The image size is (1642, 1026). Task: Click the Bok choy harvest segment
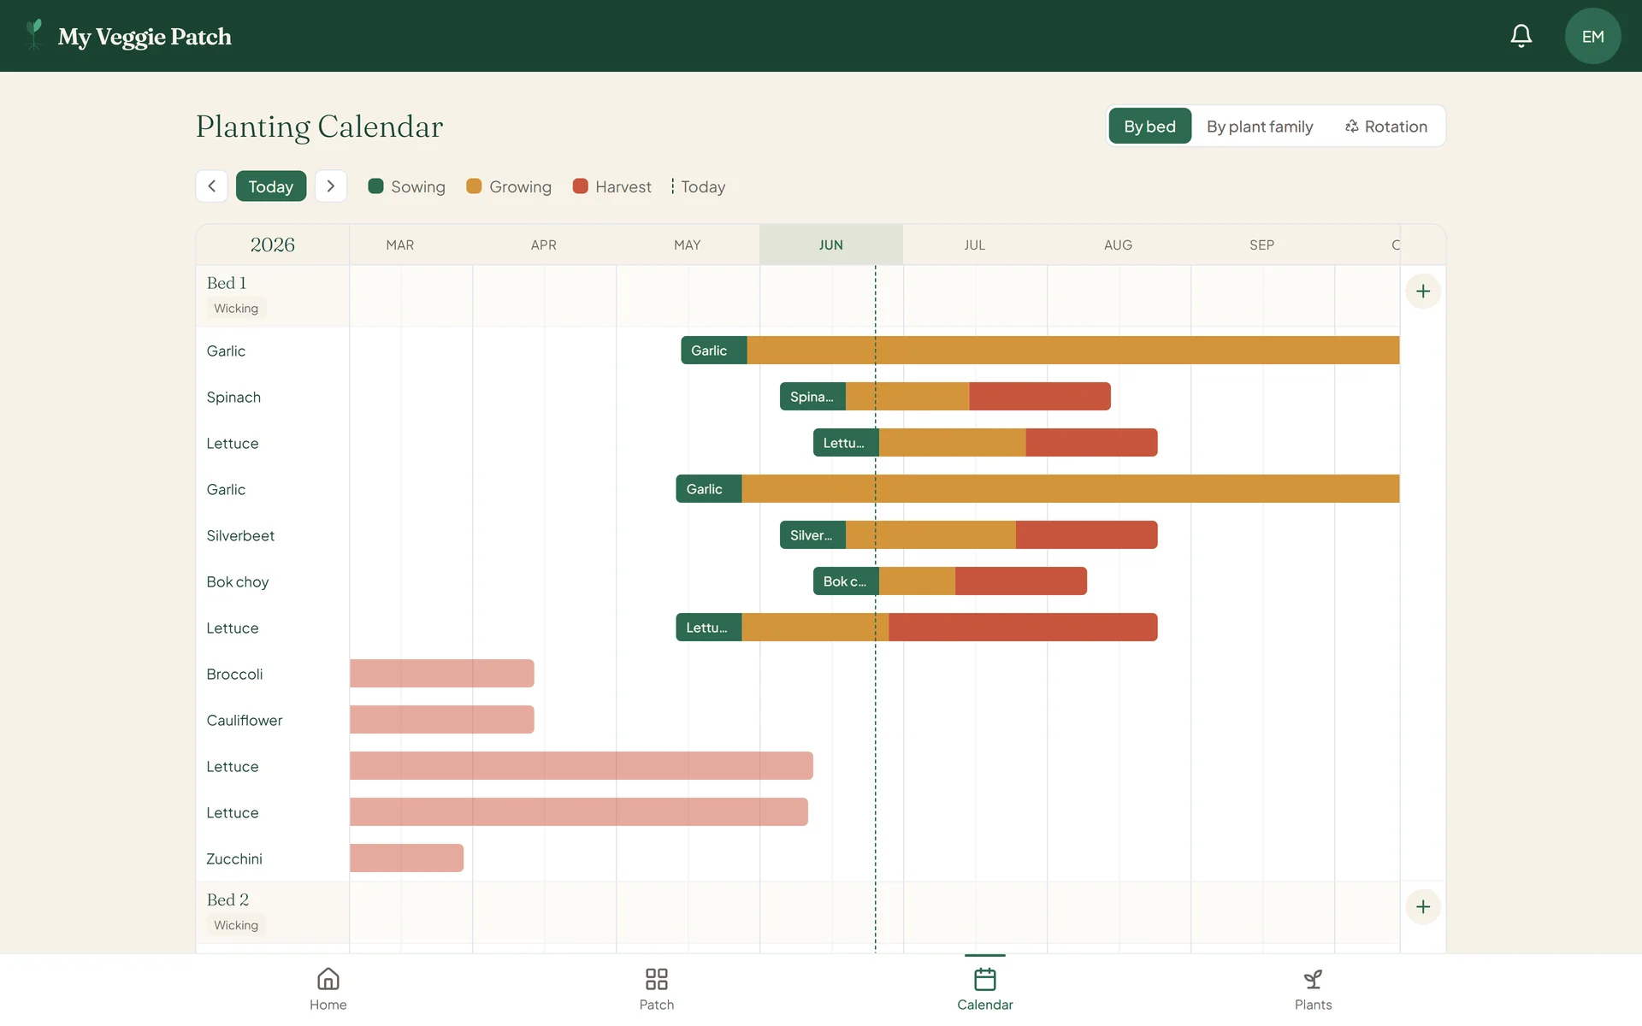1021,581
